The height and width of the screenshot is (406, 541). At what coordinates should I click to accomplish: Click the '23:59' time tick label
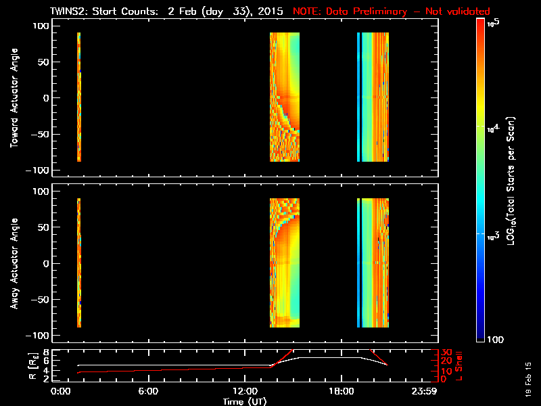[x=424, y=391]
